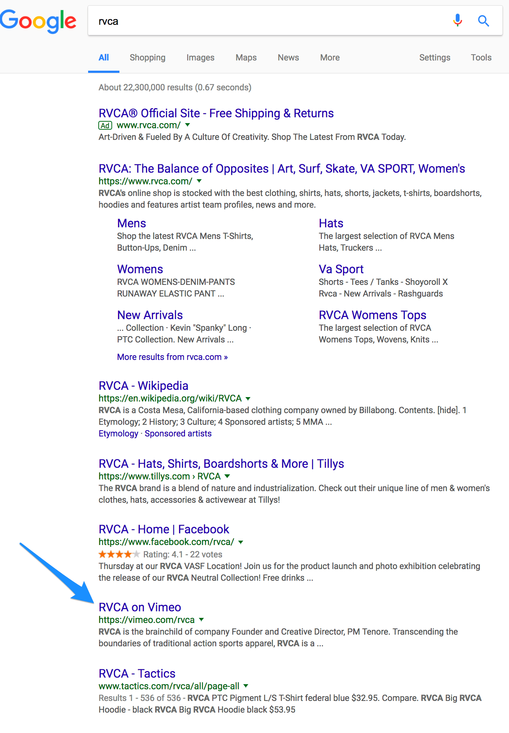Select the All tab
Image resolution: width=509 pixels, height=733 pixels.
point(104,58)
